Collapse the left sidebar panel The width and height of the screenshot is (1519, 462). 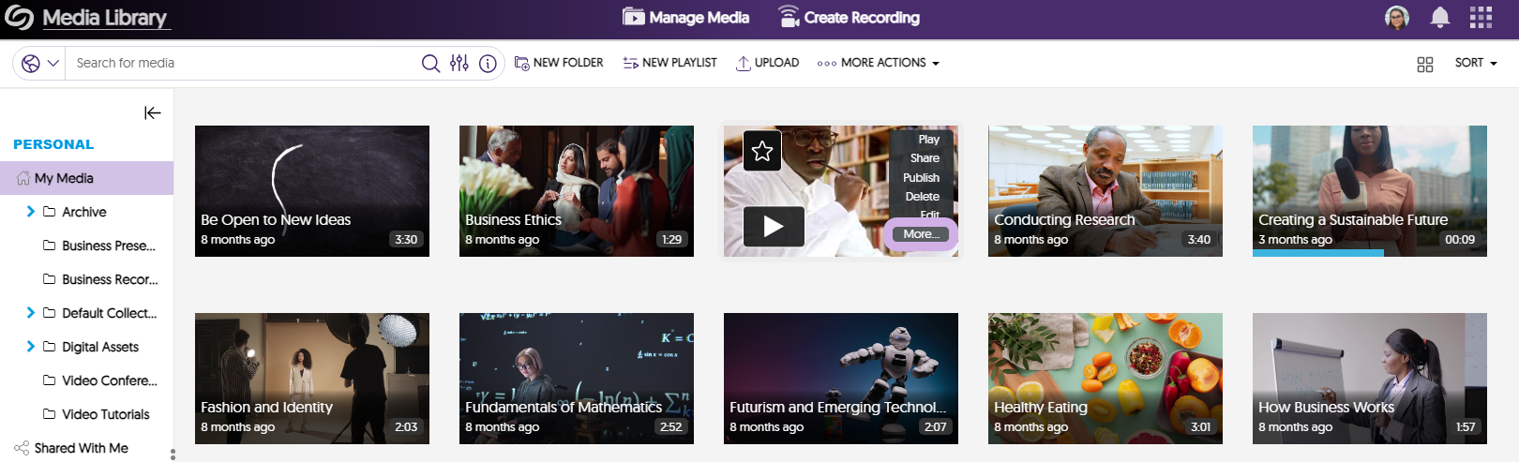click(x=152, y=112)
